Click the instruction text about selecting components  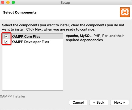tap(63, 27)
